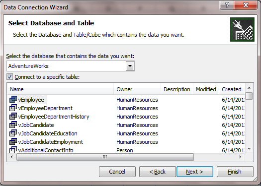Click the Next button
261x186 pixels.
click(x=195, y=172)
